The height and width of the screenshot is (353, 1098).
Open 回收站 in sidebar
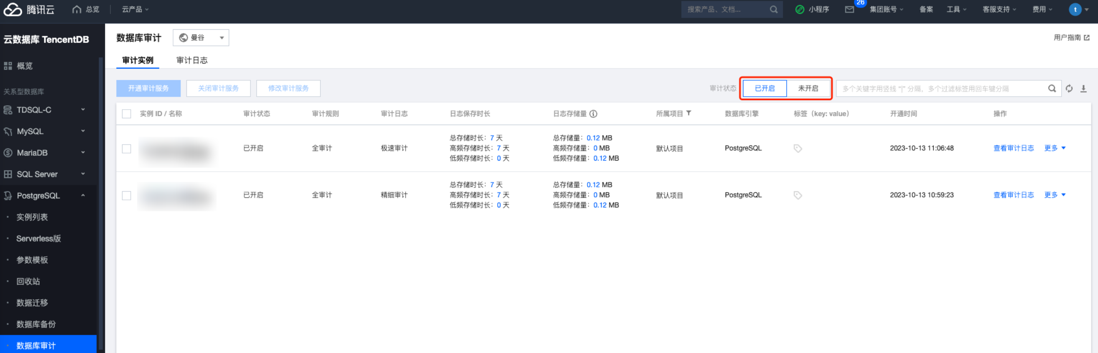28,281
